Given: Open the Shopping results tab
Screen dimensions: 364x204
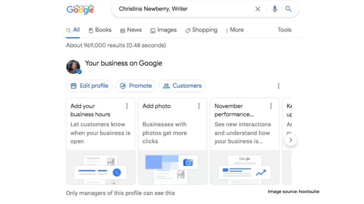Looking at the screenshot, I should click(201, 30).
